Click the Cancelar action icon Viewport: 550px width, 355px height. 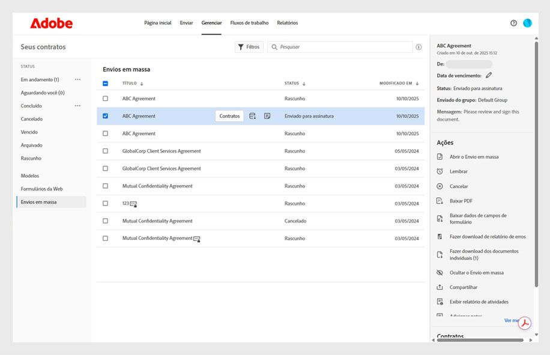click(x=440, y=186)
